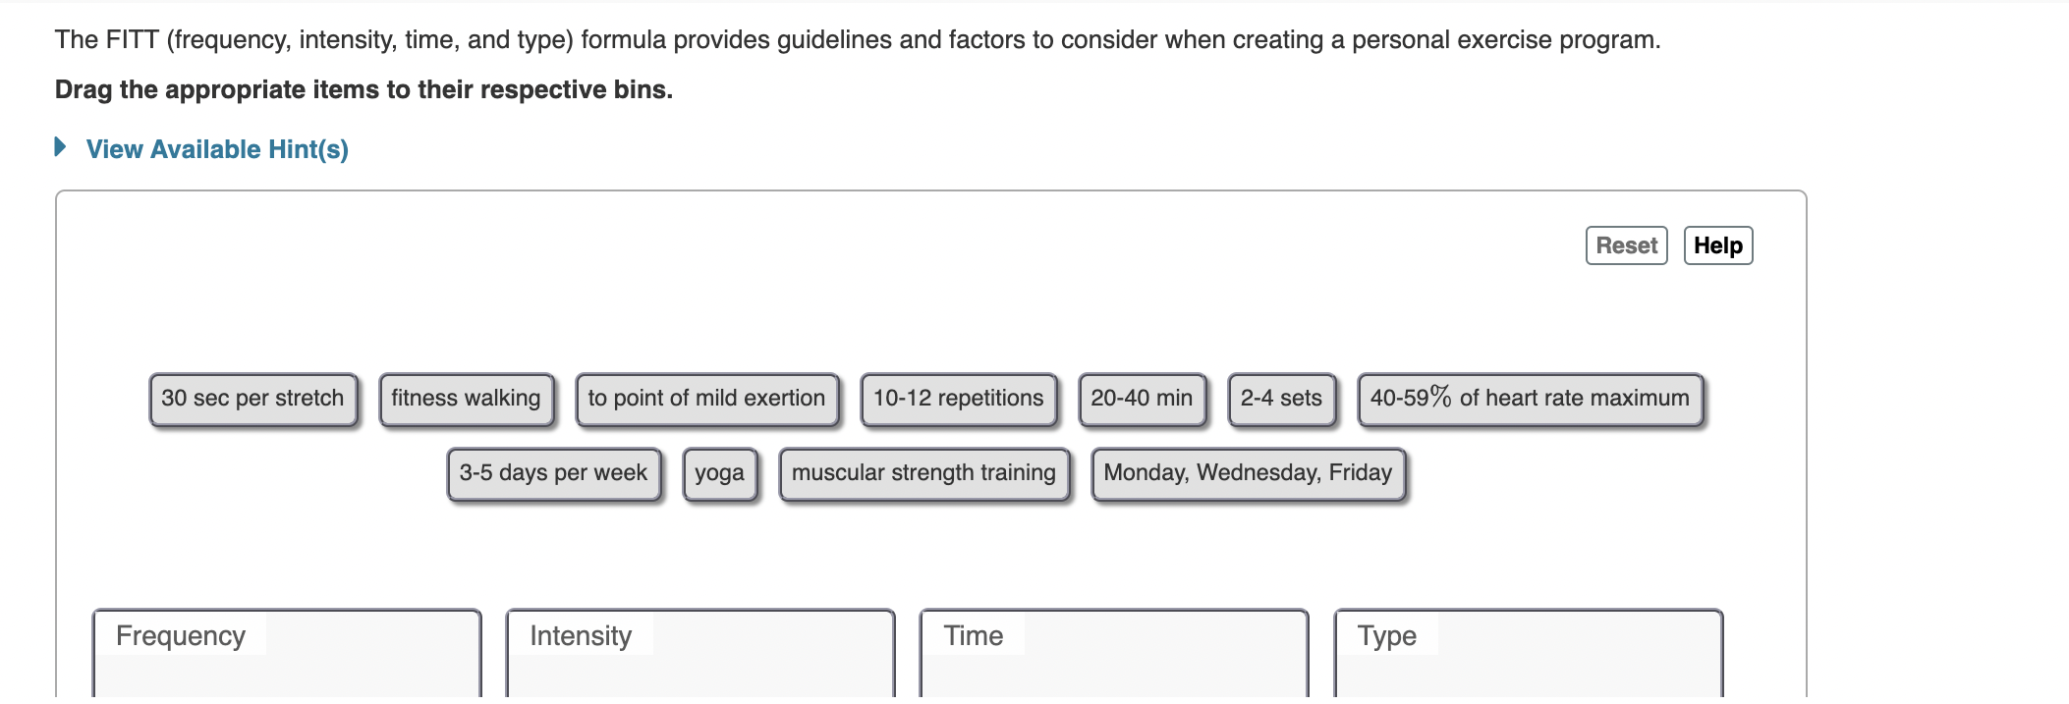Select the 'muscular strength training' item
The width and height of the screenshot is (2069, 704).
pyautogui.click(x=924, y=473)
